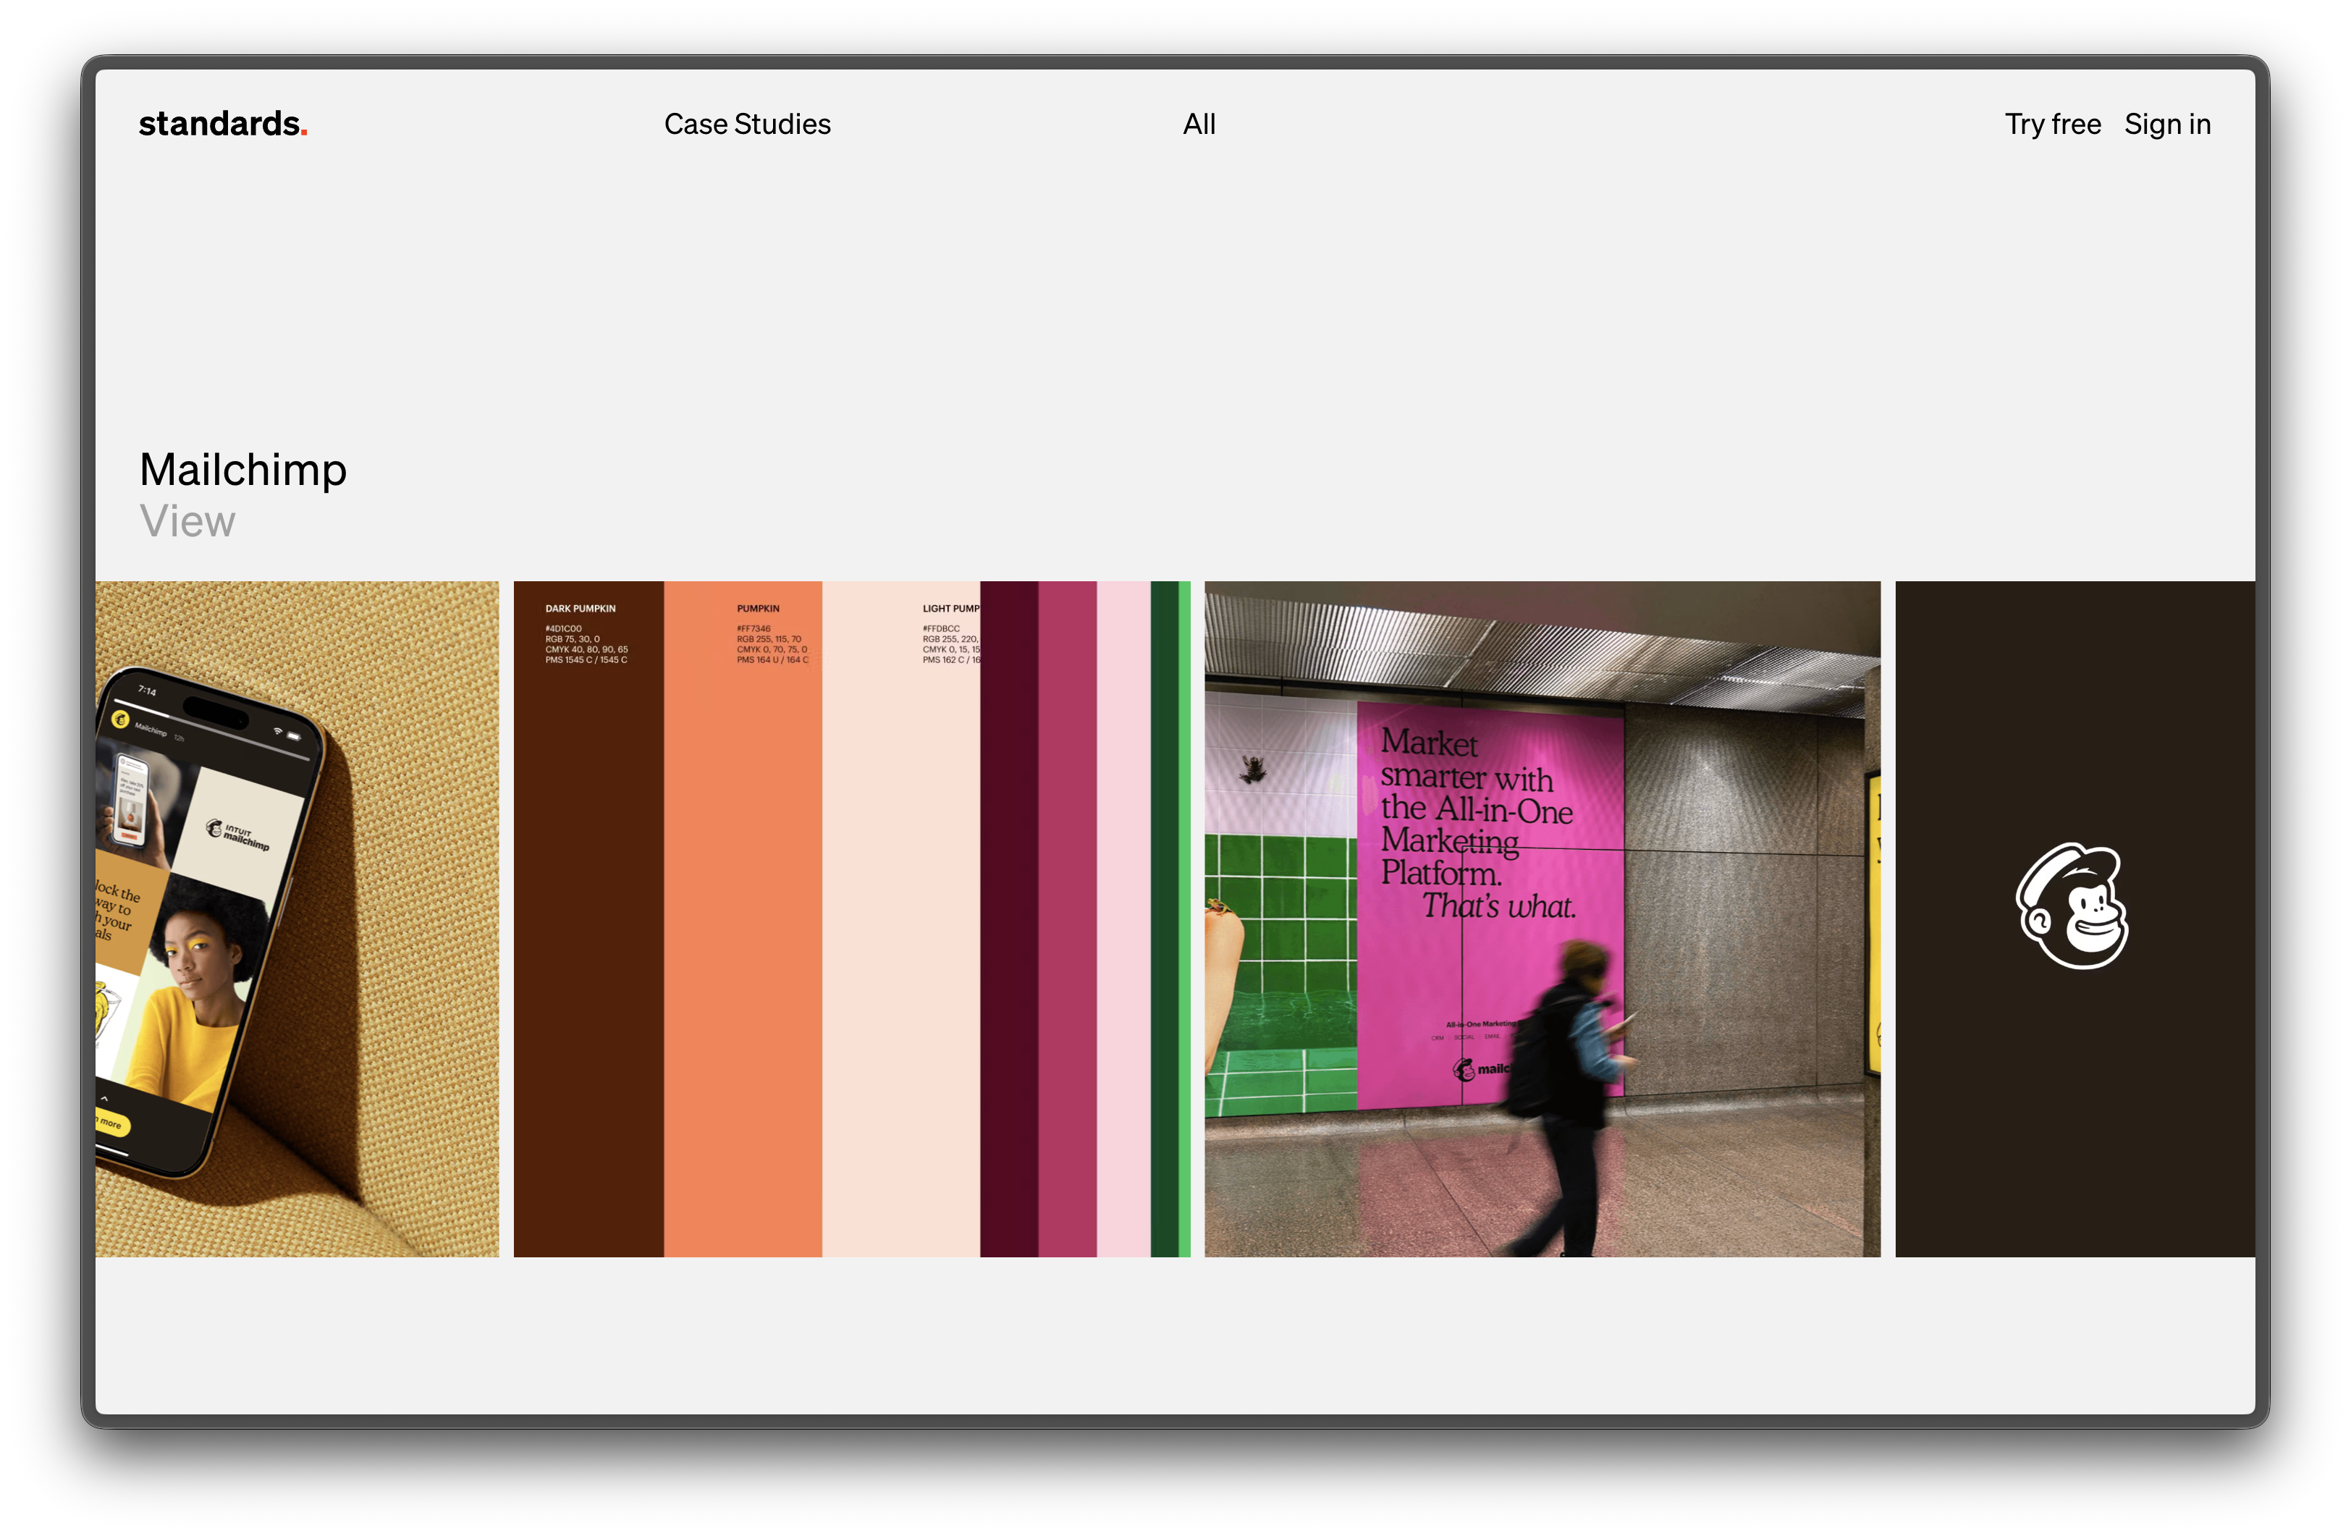Select the Light Pumpkin color swatch

901,919
